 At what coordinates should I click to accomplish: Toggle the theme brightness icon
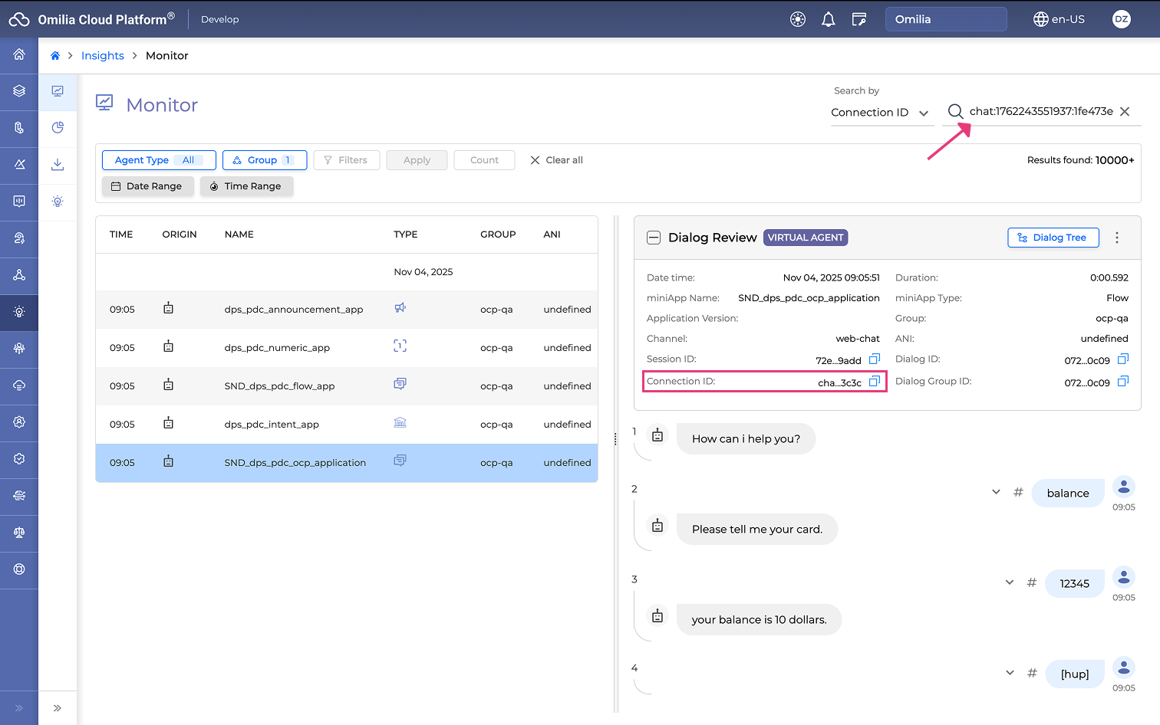tap(798, 19)
